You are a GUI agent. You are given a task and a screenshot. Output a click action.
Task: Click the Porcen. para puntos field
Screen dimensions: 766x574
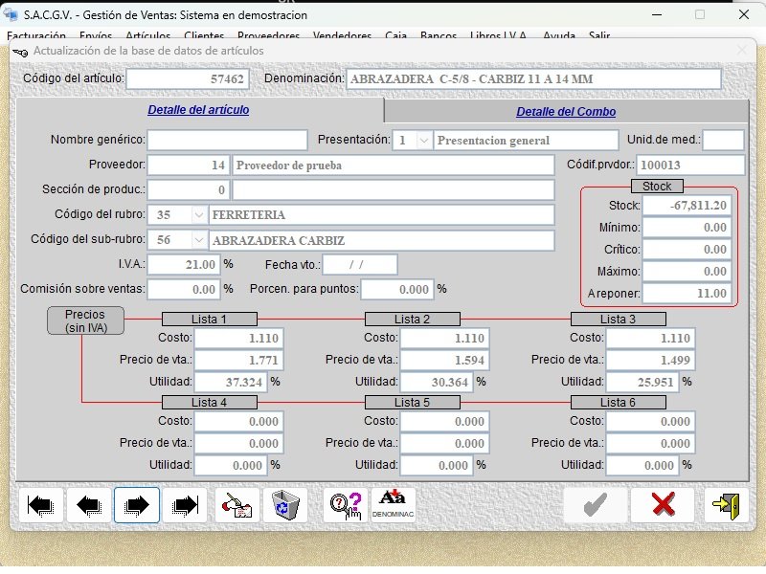397,290
